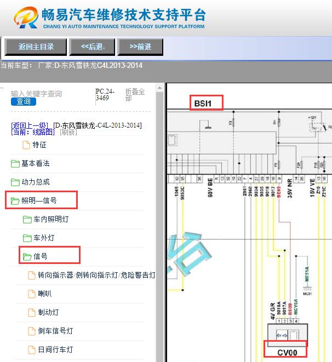
Task: Click the folder icon beside 基本看法
Action: [15, 164]
